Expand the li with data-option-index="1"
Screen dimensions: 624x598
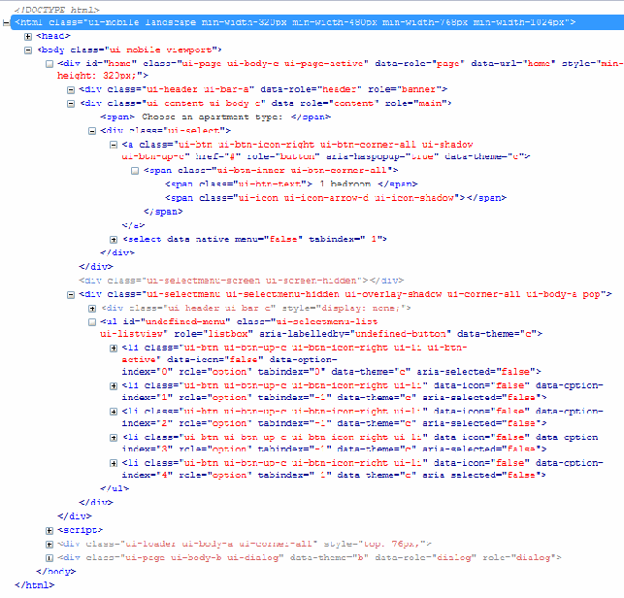tap(114, 386)
